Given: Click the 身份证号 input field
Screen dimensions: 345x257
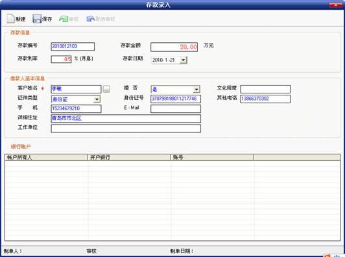Looking at the screenshot, I should tap(176, 99).
